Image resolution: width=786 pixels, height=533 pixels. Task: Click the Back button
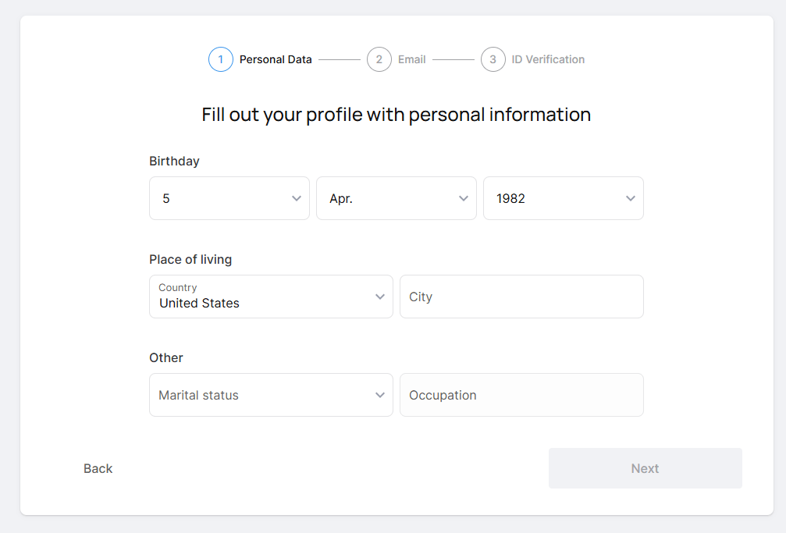pos(98,468)
